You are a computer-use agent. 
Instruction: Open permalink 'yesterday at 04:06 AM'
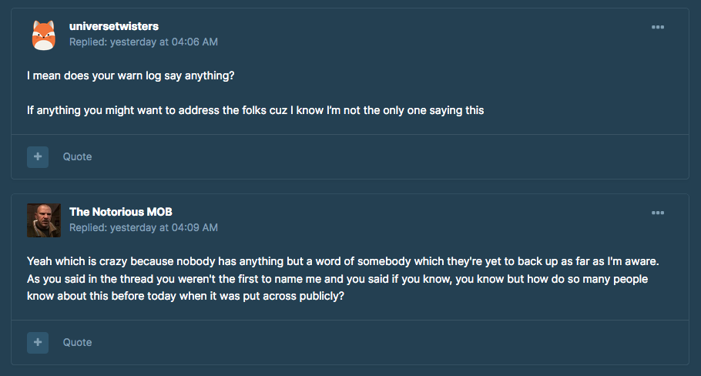click(164, 42)
